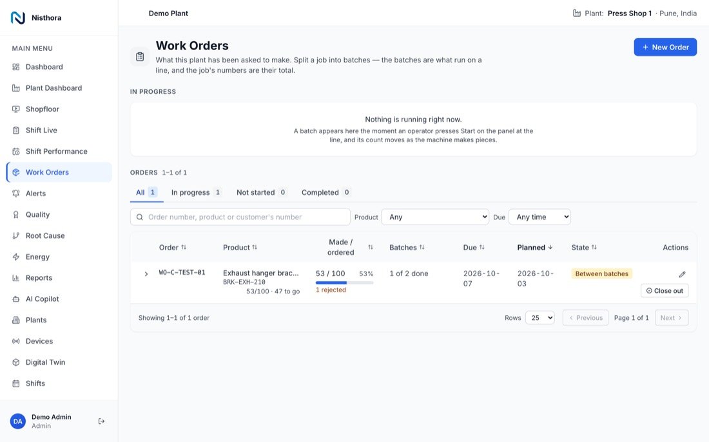Click the WO-C-TEST-01 order number
709x442 pixels.
[x=182, y=273]
